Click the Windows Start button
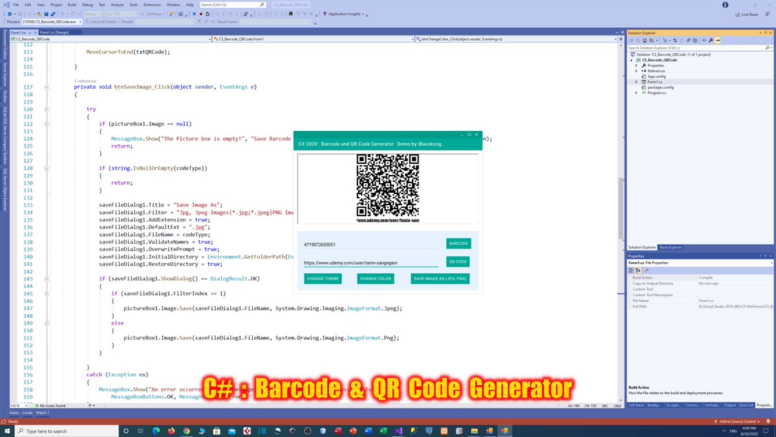 [x=6, y=431]
